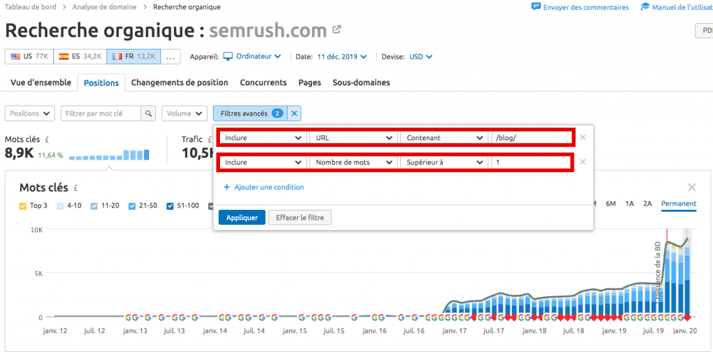
Task: Click the computer monitor device icon
Action: point(228,56)
